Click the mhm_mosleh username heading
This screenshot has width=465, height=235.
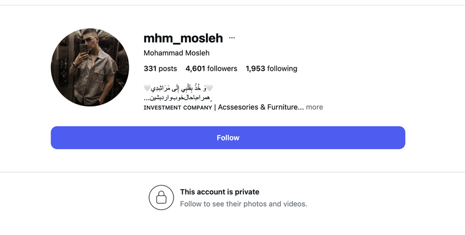[x=183, y=39]
